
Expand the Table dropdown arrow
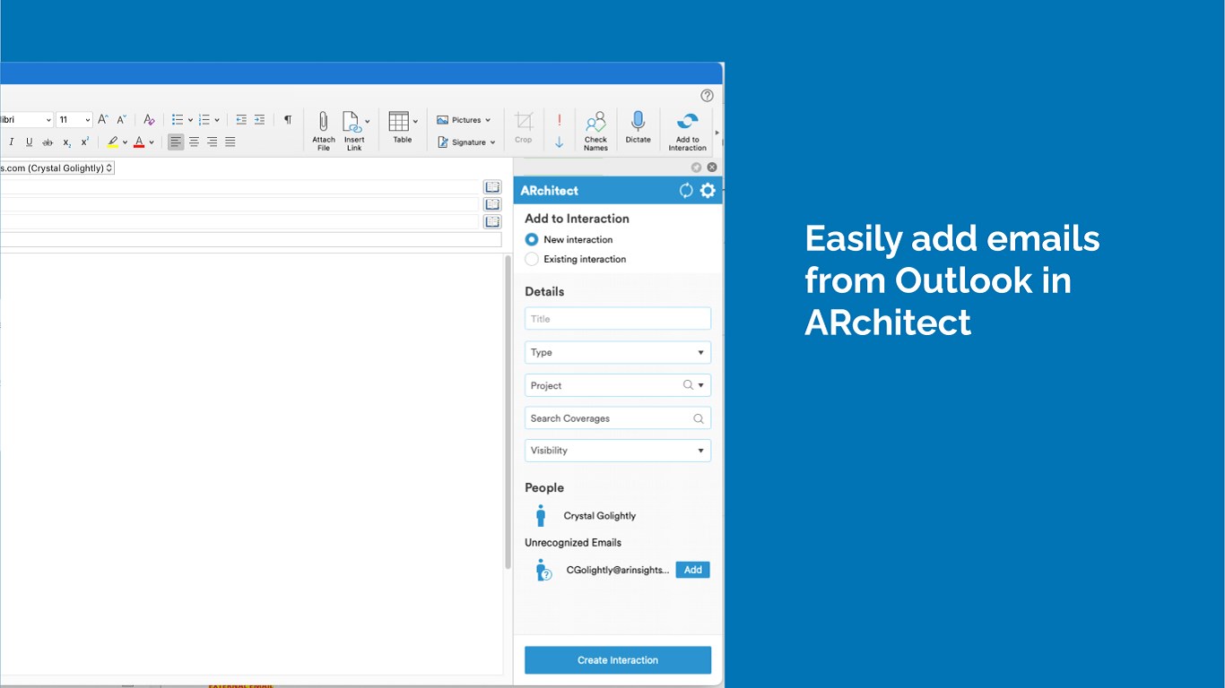point(415,121)
